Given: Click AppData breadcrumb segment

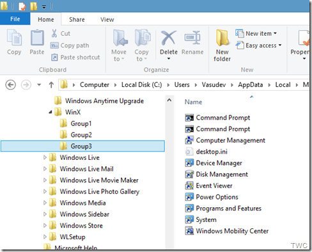Looking at the screenshot, I should [x=251, y=85].
